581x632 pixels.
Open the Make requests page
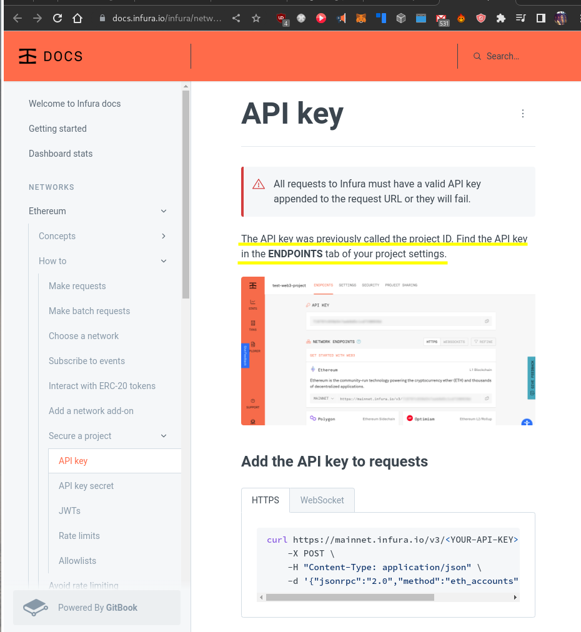click(x=77, y=286)
